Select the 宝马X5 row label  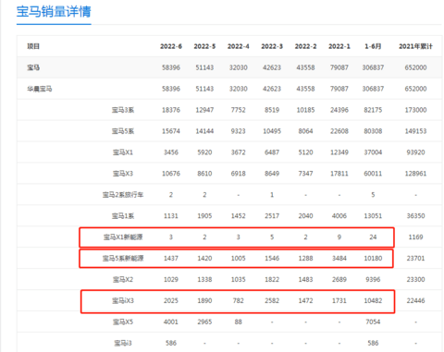click(x=123, y=322)
